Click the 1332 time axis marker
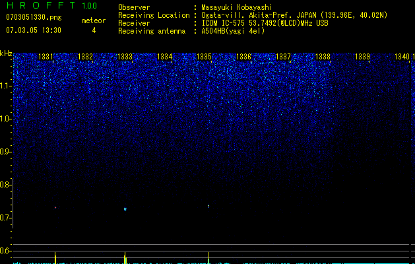415x264 pixels. [85, 56]
